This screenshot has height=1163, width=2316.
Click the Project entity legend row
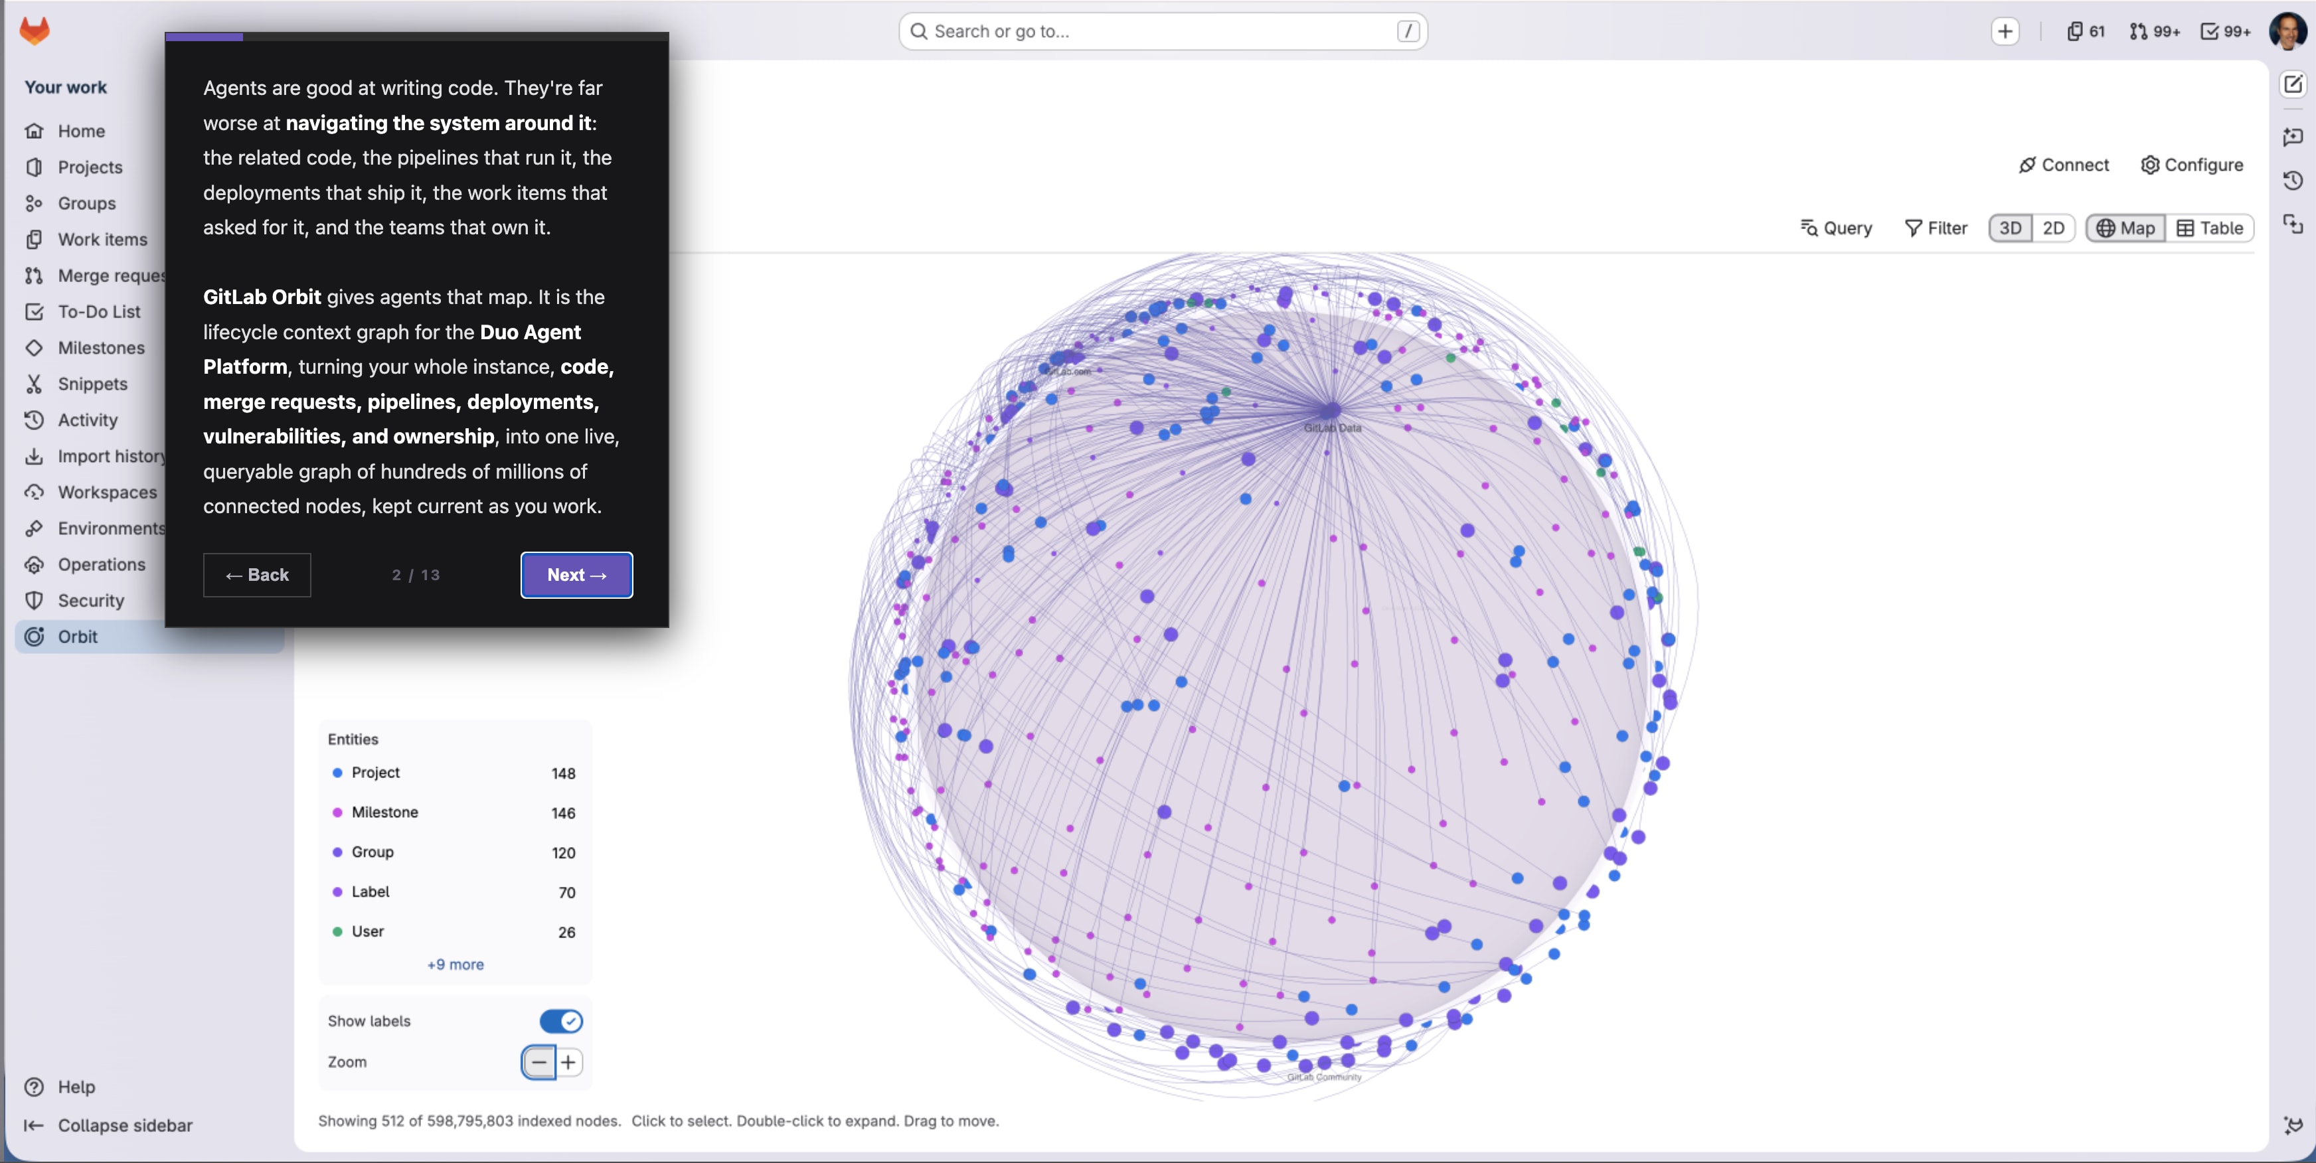[454, 773]
